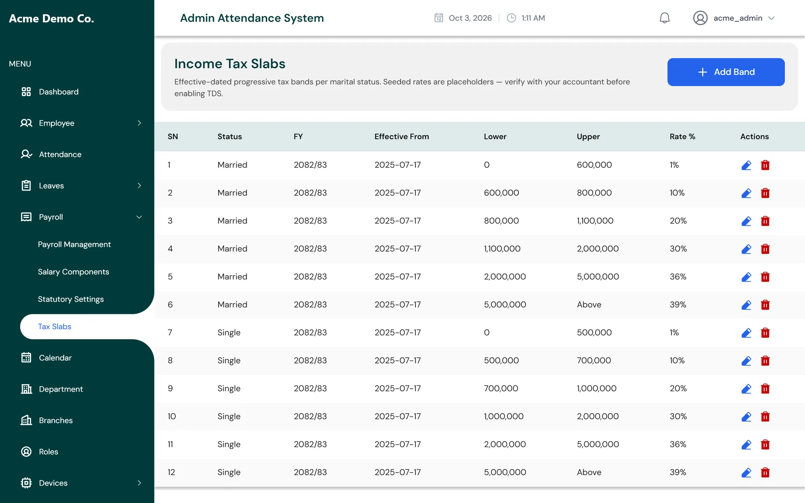Delete row 12 Single 39% band

pos(765,473)
